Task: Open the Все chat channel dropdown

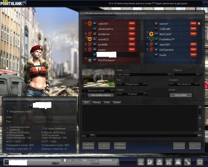Action: coord(92,136)
